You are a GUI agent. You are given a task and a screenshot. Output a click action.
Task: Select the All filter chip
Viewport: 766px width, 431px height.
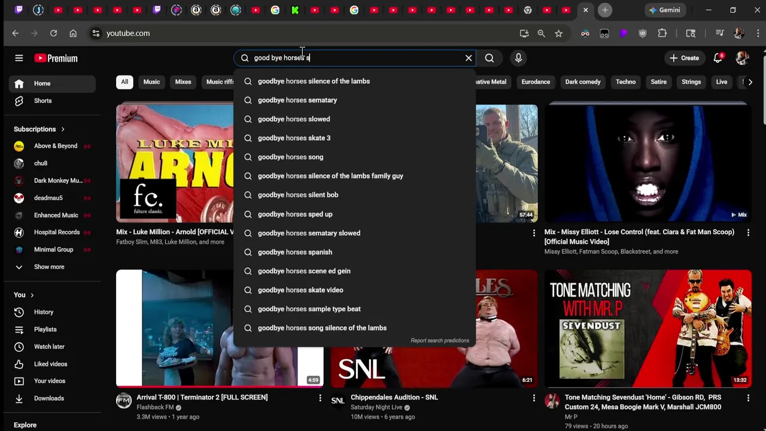pos(124,82)
